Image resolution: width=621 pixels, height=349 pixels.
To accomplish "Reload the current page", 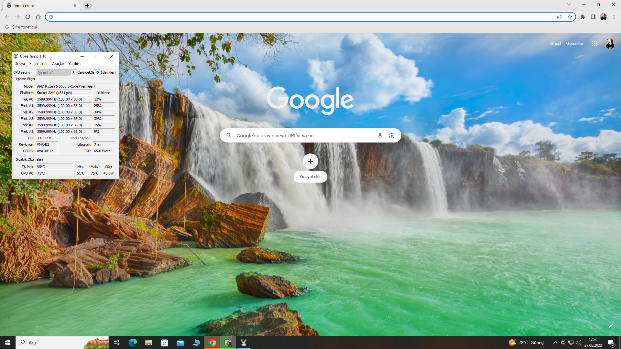I will tap(28, 17).
